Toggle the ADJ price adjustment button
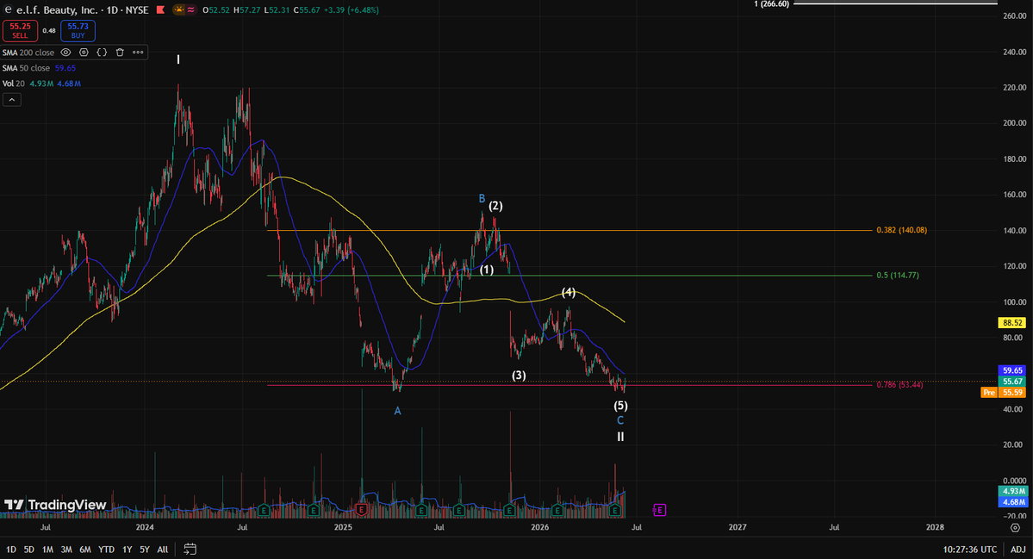 click(x=1017, y=550)
